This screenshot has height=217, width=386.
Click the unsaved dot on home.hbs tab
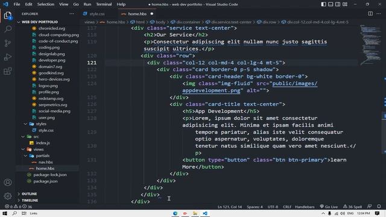(x=151, y=14)
